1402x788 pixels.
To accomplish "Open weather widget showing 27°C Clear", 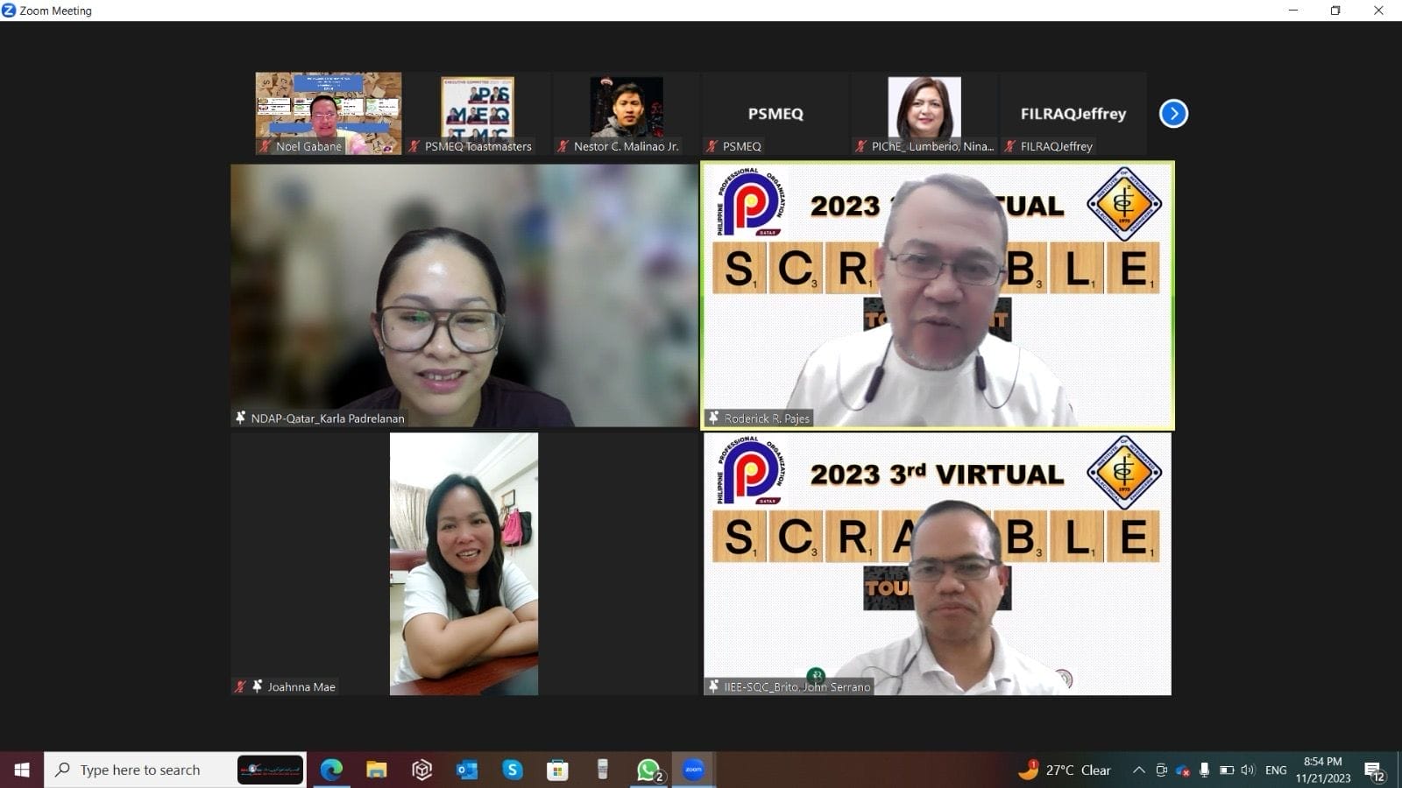I will 1065,770.
